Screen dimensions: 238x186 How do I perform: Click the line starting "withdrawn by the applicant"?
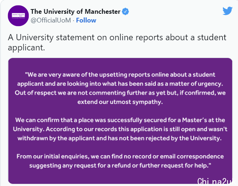pyautogui.click(x=120, y=138)
